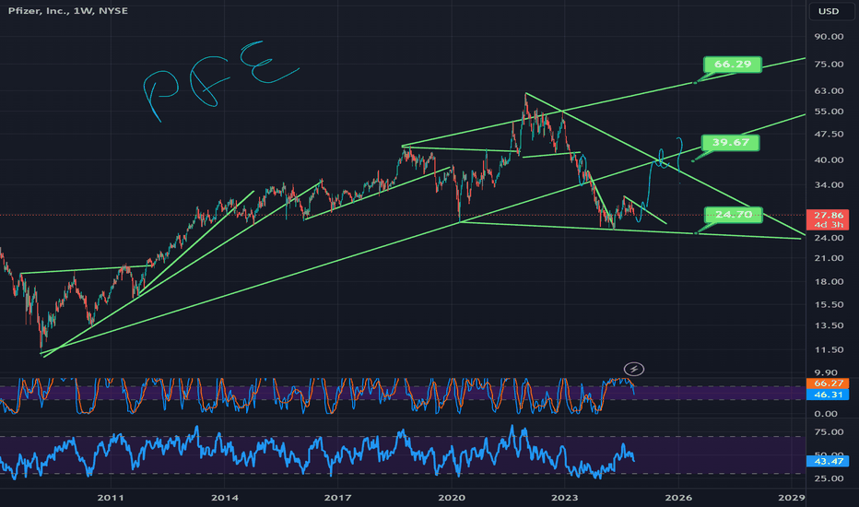859x507 pixels.
Task: Click the 34.00 price axis label
Action: (x=829, y=185)
